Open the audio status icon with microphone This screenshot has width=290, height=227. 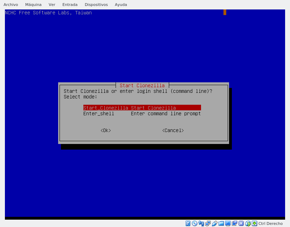(201, 223)
